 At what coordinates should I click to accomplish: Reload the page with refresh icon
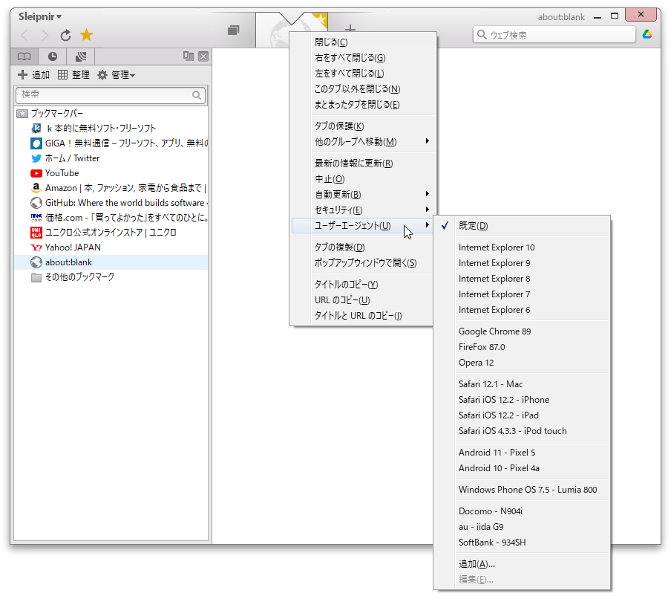[65, 35]
